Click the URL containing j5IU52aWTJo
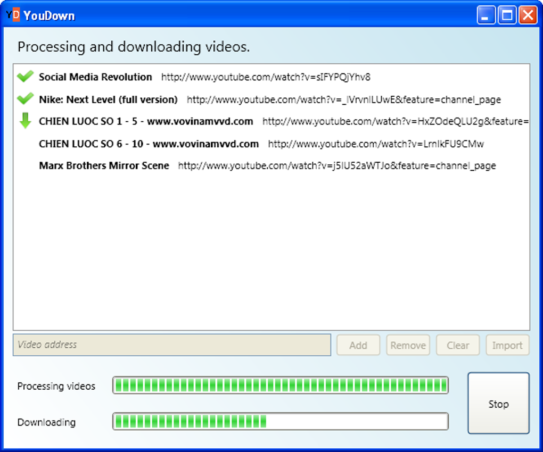The image size is (543, 452). tap(337, 166)
